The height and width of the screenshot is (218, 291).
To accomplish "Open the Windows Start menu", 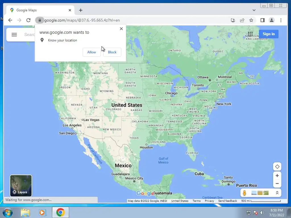I will [x=7, y=212].
